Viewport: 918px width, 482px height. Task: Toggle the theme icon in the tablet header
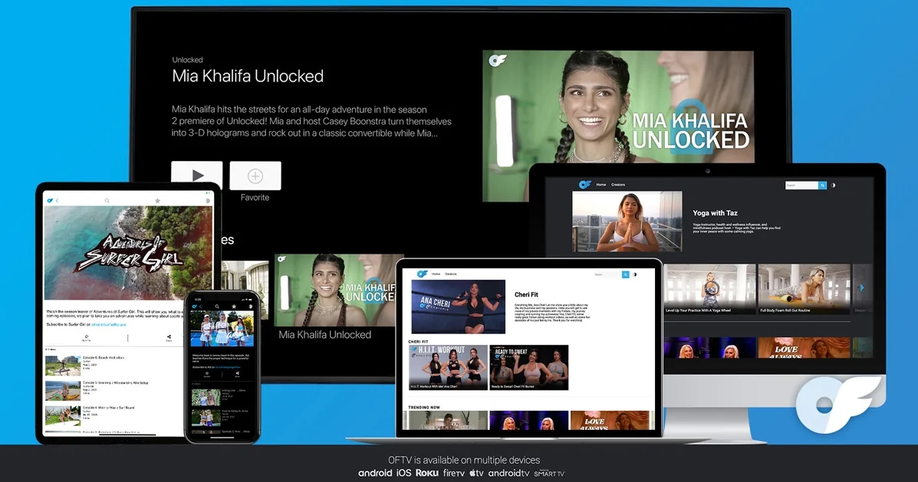point(207,201)
